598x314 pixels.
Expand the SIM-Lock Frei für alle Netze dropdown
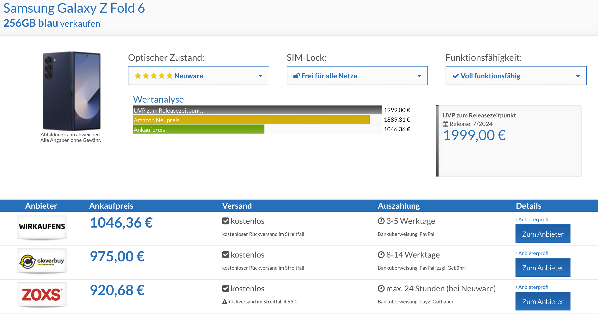pyautogui.click(x=357, y=76)
